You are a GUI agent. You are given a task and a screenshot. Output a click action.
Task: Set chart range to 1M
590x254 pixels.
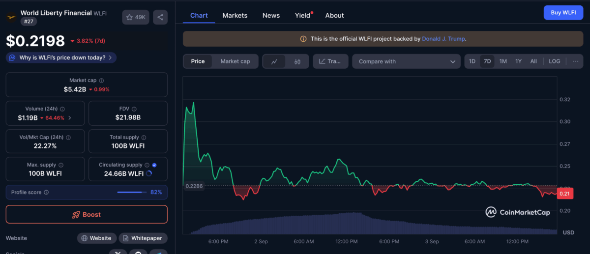[x=503, y=61]
